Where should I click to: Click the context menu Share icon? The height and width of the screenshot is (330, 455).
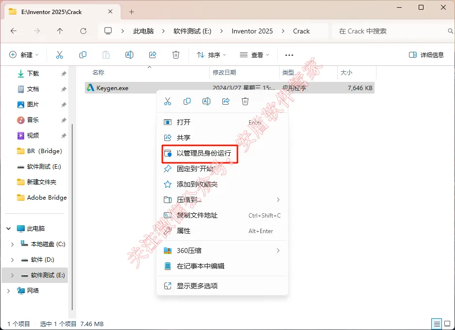click(226, 101)
